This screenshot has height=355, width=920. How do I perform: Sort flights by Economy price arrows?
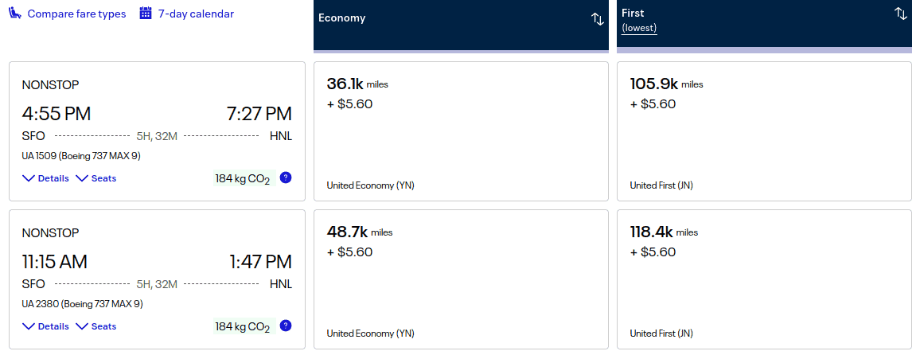point(598,19)
